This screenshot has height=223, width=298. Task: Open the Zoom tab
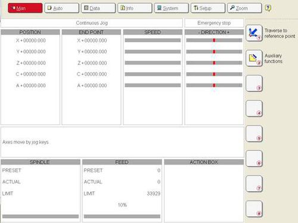pyautogui.click(x=244, y=8)
